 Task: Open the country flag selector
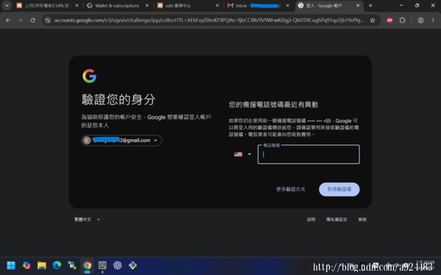(x=243, y=154)
